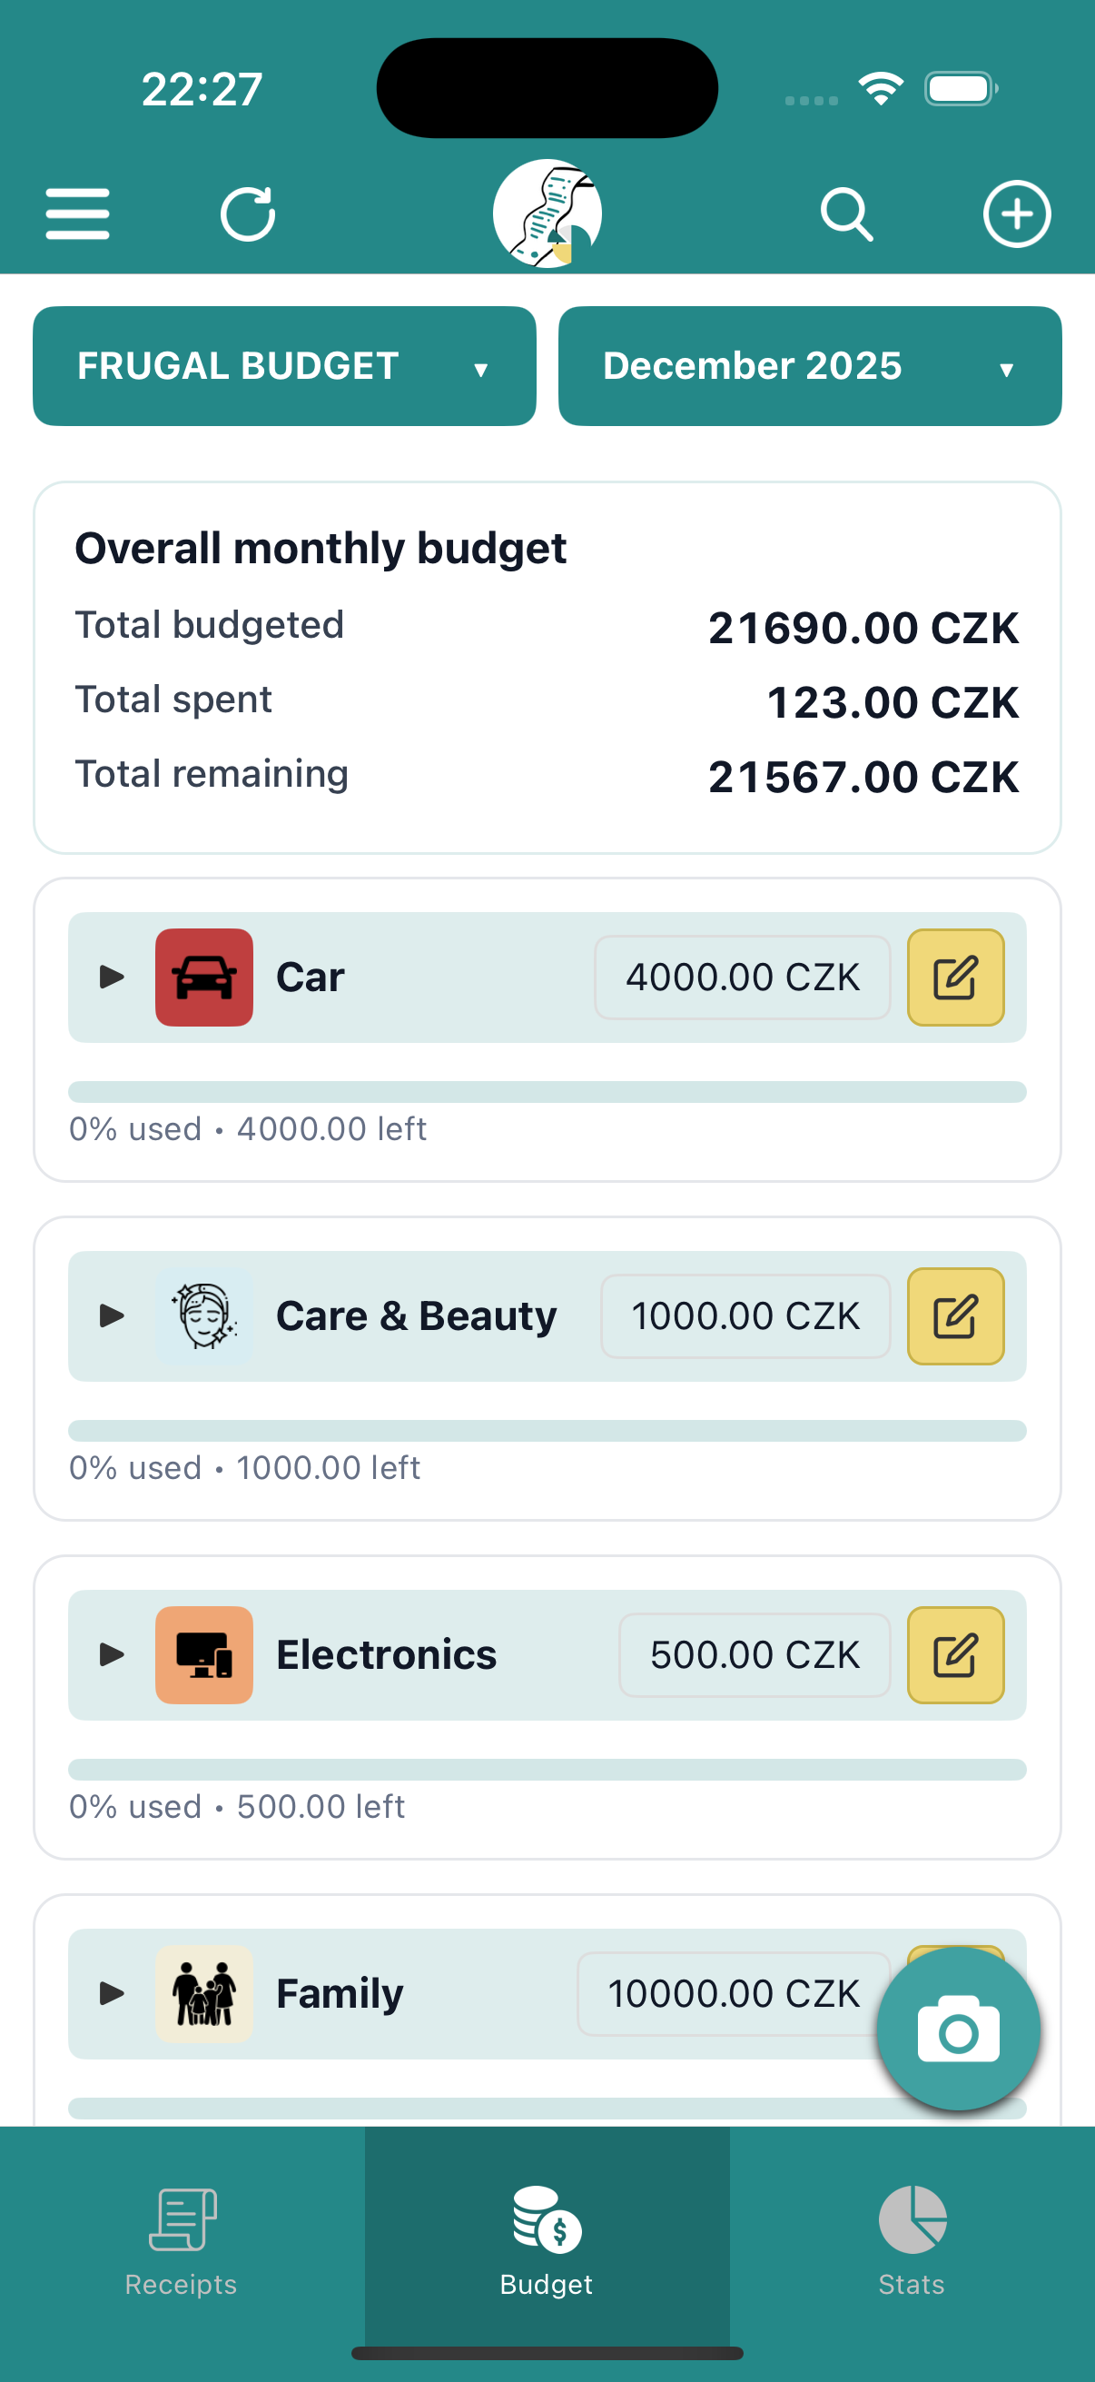This screenshot has height=2382, width=1095.
Task: Edit the Electronics budget amount
Action: 955,1655
